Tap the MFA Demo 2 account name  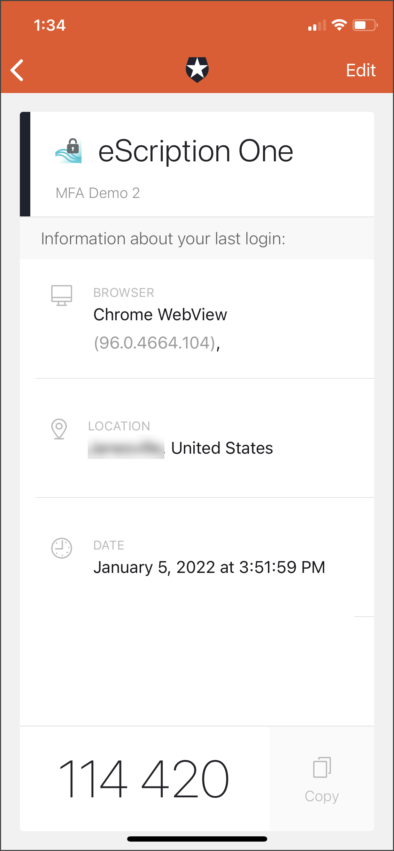click(x=98, y=193)
